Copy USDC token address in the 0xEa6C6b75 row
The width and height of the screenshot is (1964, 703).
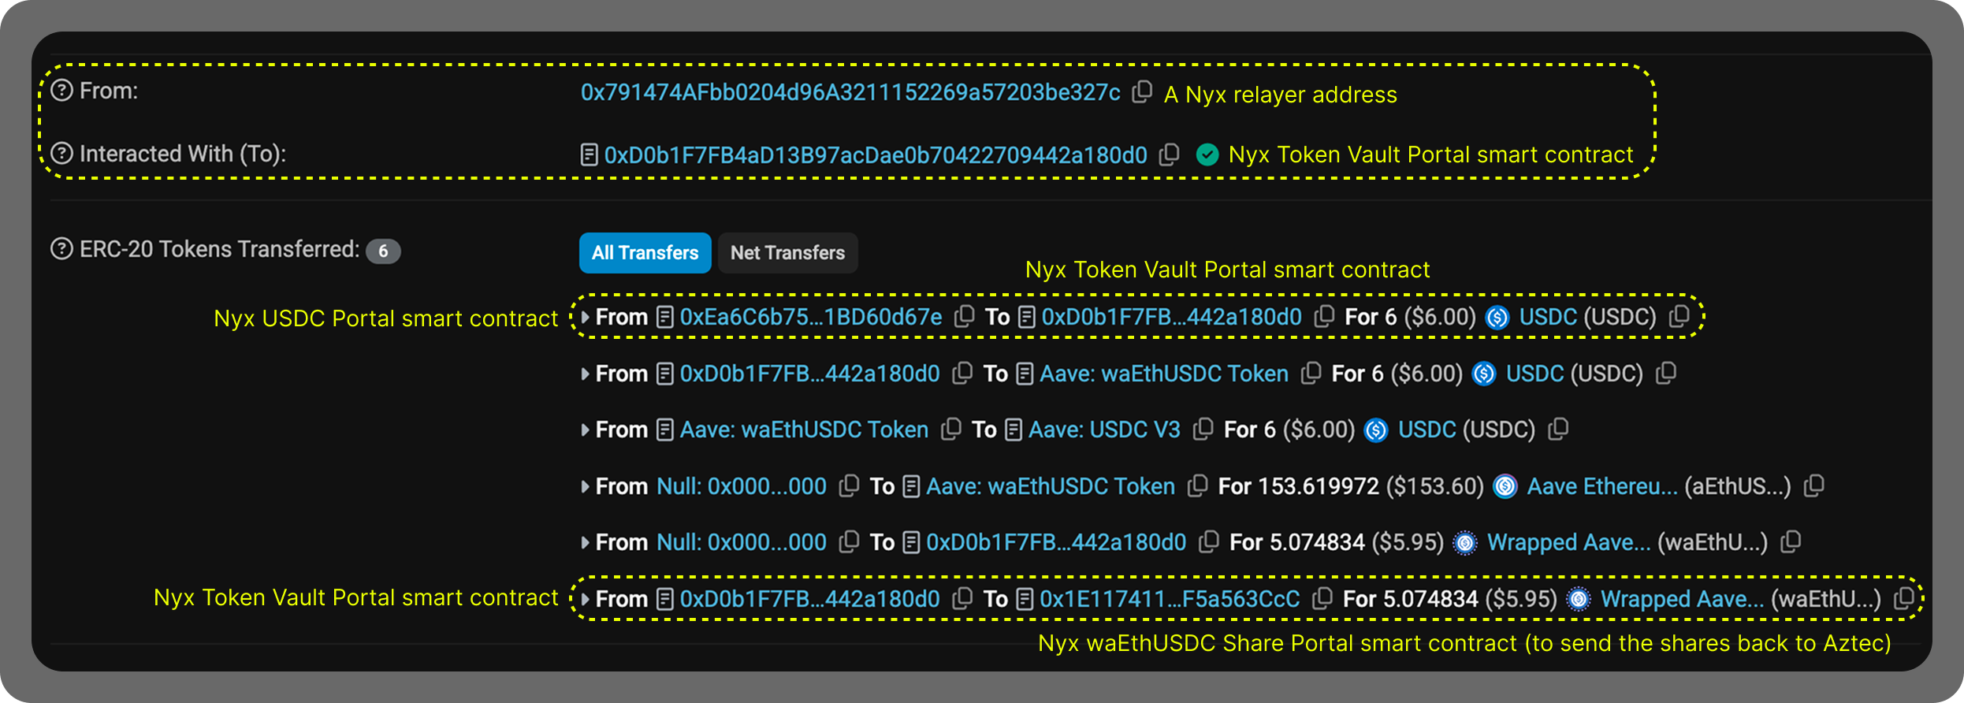click(x=1679, y=317)
